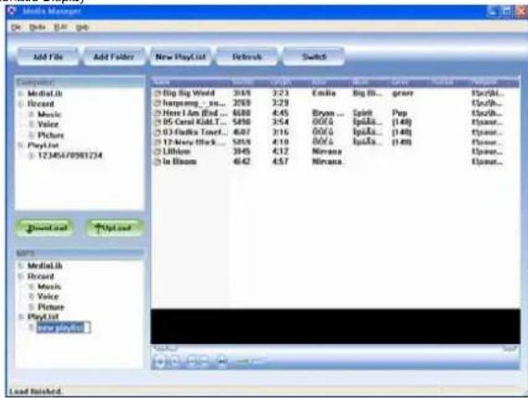Screen dimensions: 528x398
Task: Click the file icon beside In Bloom
Action: coord(157,162)
